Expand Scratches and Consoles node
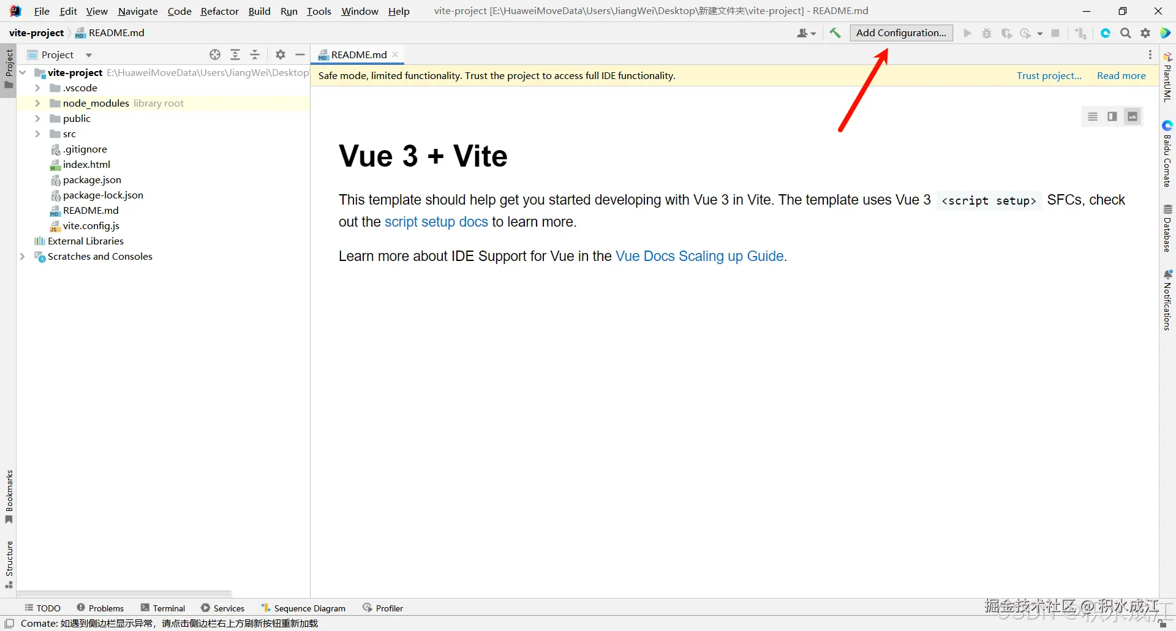1176x631 pixels. point(23,256)
